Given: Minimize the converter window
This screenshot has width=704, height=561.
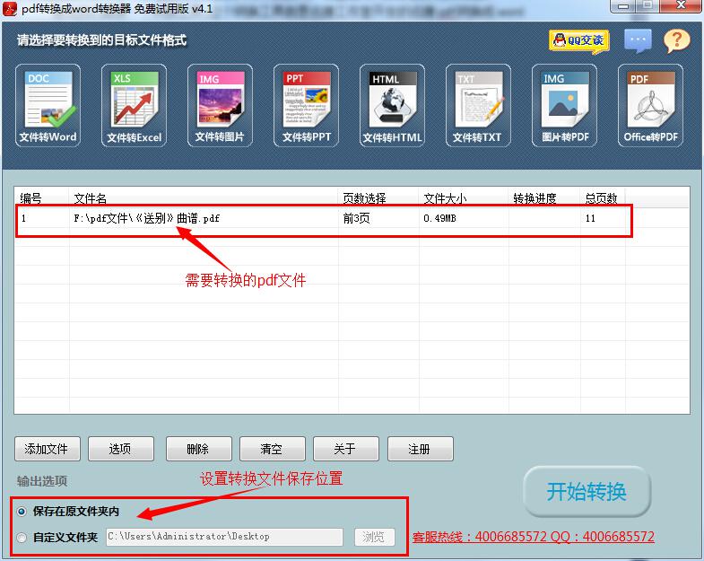Looking at the screenshot, I should tap(623, 6).
